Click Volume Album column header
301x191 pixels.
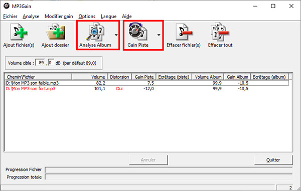pos(208,77)
